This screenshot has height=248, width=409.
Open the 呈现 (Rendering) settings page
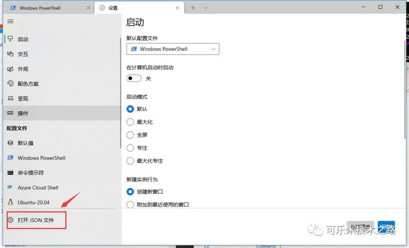coord(23,98)
